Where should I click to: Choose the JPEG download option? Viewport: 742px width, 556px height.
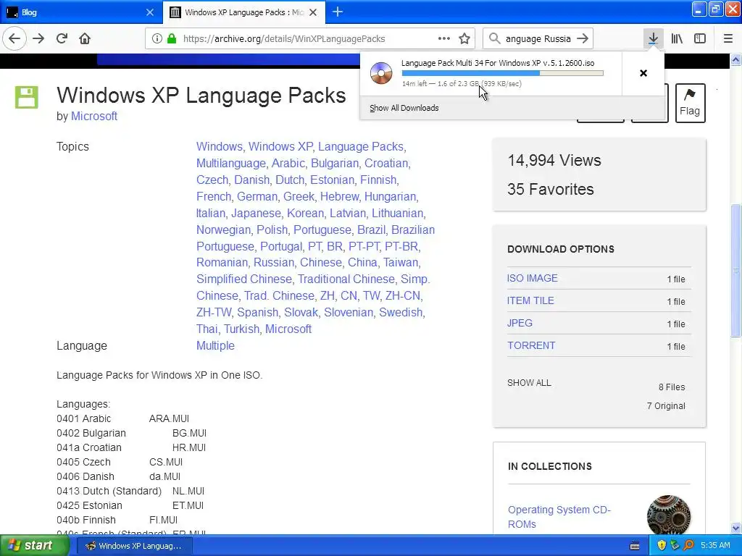coord(520,323)
